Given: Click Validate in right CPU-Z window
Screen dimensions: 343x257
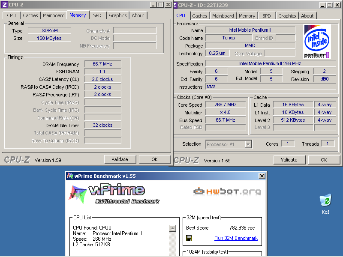Looking at the screenshot, I should click(289, 160).
